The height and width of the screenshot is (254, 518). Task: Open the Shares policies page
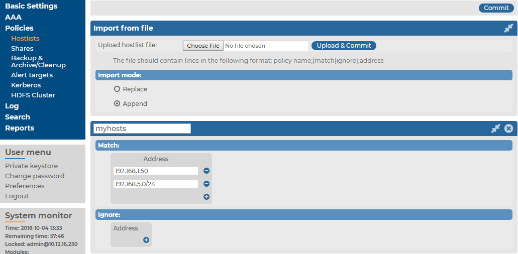pos(22,49)
